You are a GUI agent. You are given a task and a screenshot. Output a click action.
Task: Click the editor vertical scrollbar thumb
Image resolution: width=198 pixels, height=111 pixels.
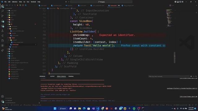pos(174,58)
